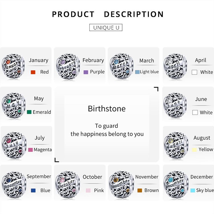The width and height of the screenshot is (214, 214).
Task: Choose the magenta swatch under July
Action: pyautogui.click(x=30, y=150)
